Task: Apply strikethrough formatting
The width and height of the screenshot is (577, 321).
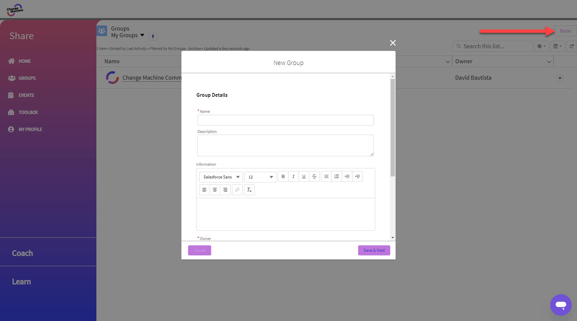Action: click(314, 177)
